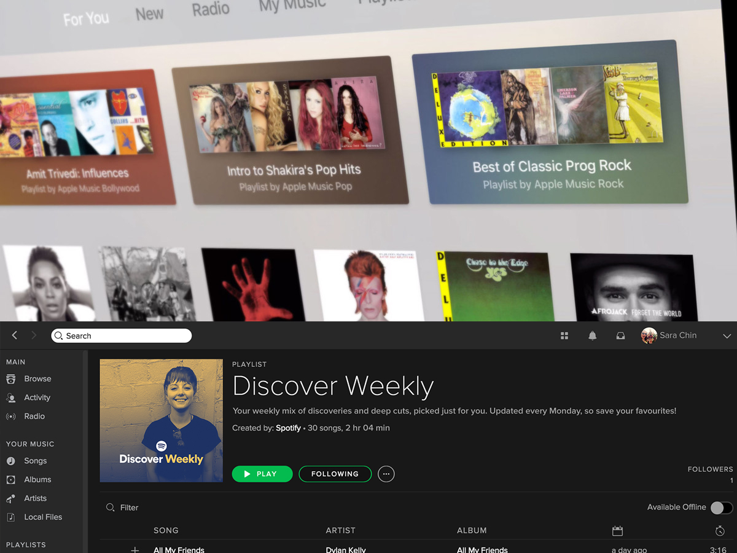Go to Artists under Your Music
This screenshot has height=553, width=737.
35,498
